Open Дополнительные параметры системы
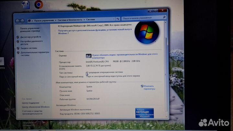 (35, 54)
